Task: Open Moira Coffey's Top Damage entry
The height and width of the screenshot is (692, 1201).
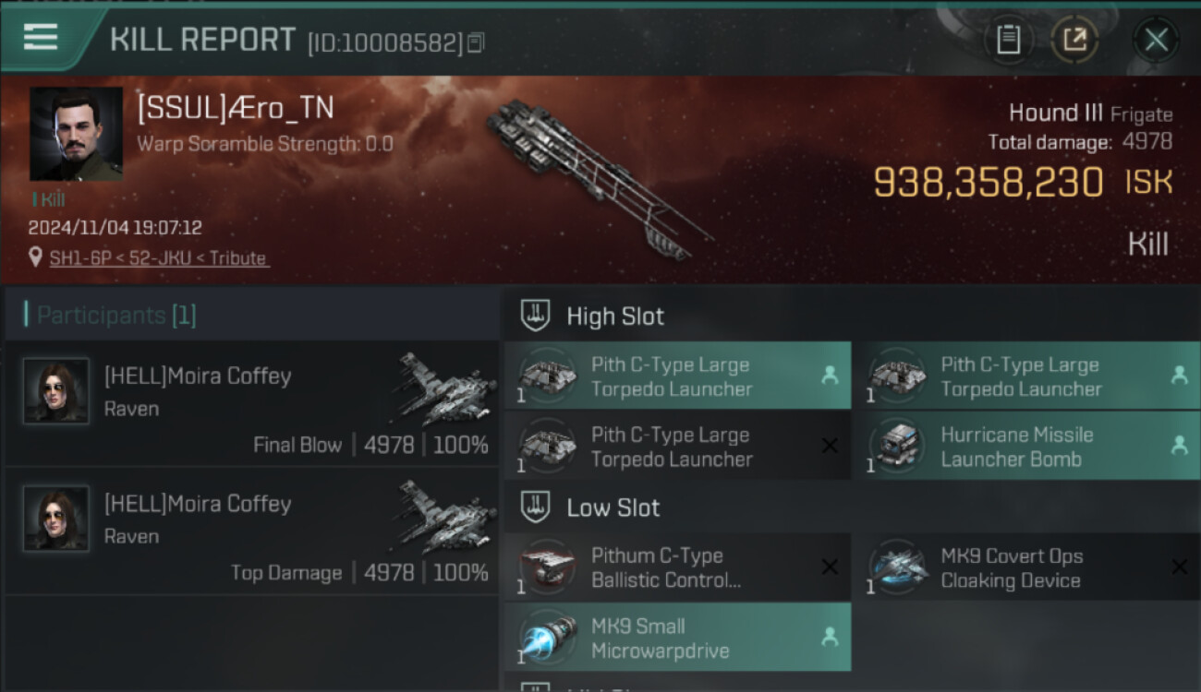Action: (x=252, y=531)
